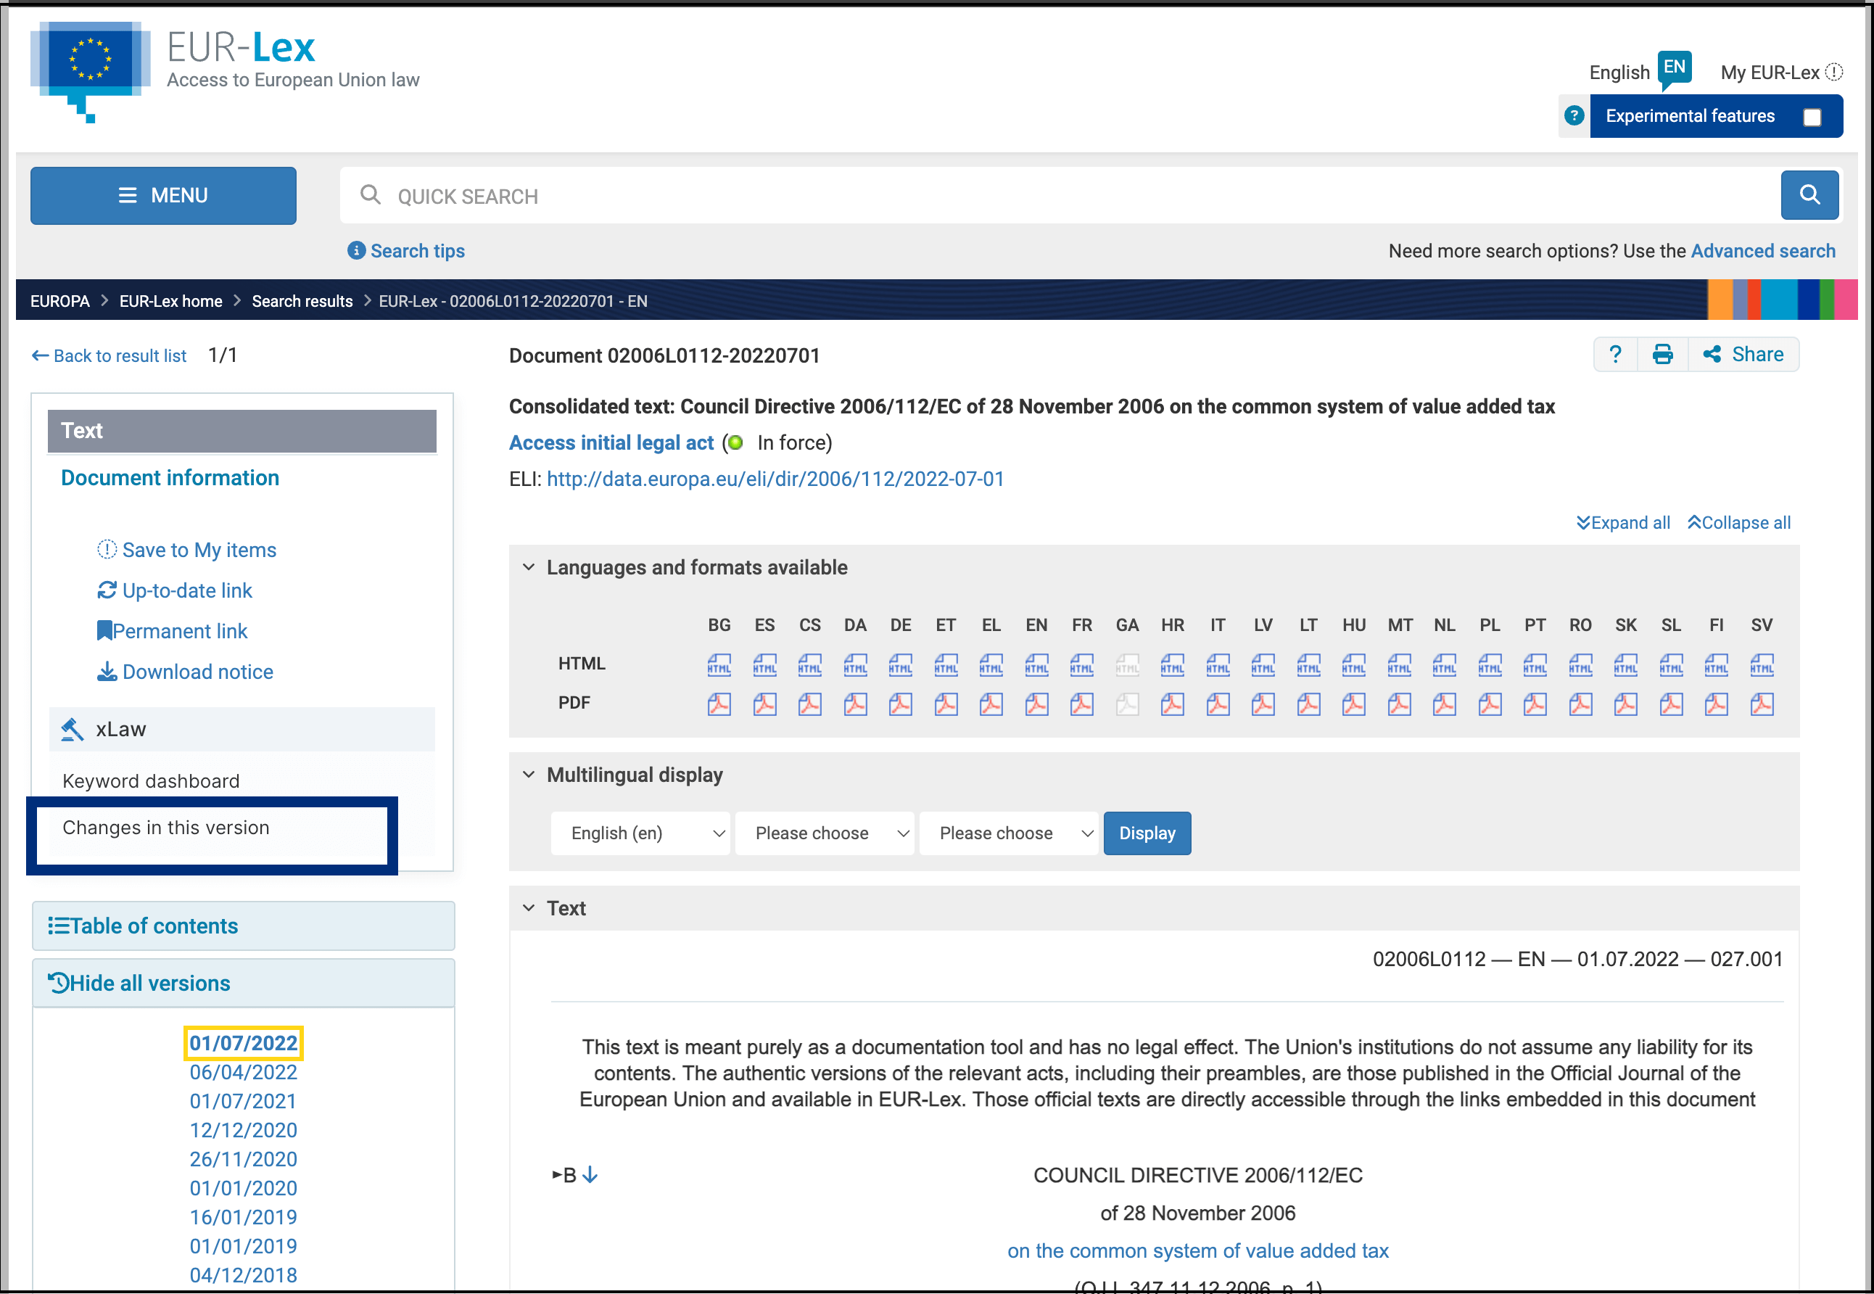Enable the Experimental features checkbox
Viewport: 1874px width, 1294px height.
click(x=1812, y=118)
